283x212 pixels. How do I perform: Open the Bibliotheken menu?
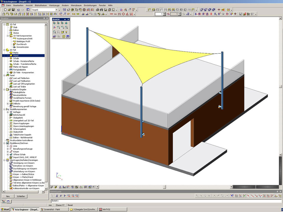[x=40, y=5]
